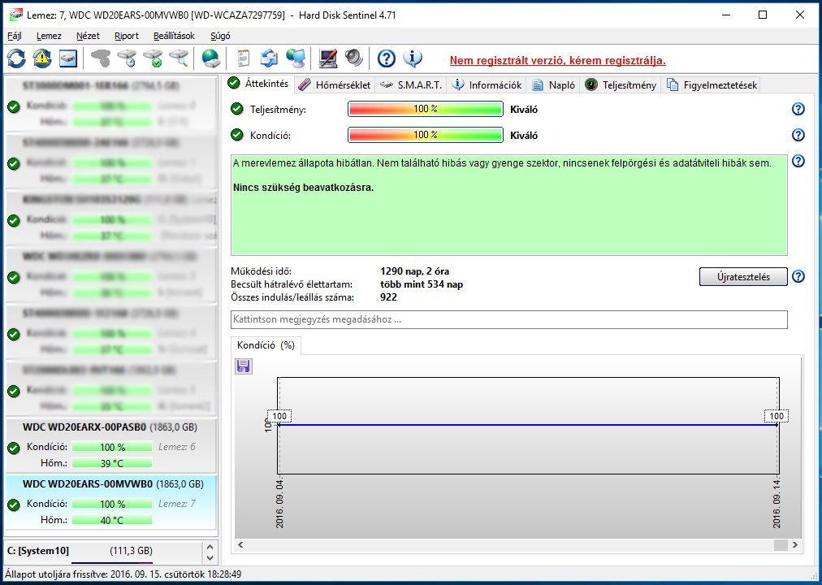Click chart horizontal scrollbar left arrow
The image size is (822, 585).
point(241,545)
